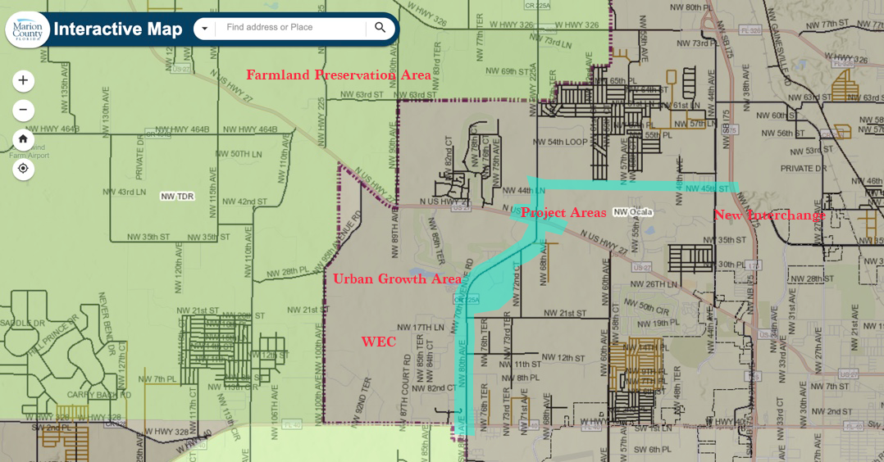This screenshot has height=462, width=884.
Task: Click the NW 7th ST road label
Action: pyautogui.click(x=829, y=387)
